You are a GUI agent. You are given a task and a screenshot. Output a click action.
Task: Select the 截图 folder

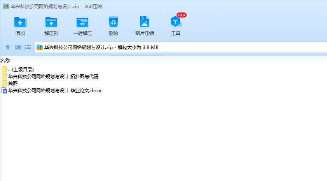click(x=10, y=83)
